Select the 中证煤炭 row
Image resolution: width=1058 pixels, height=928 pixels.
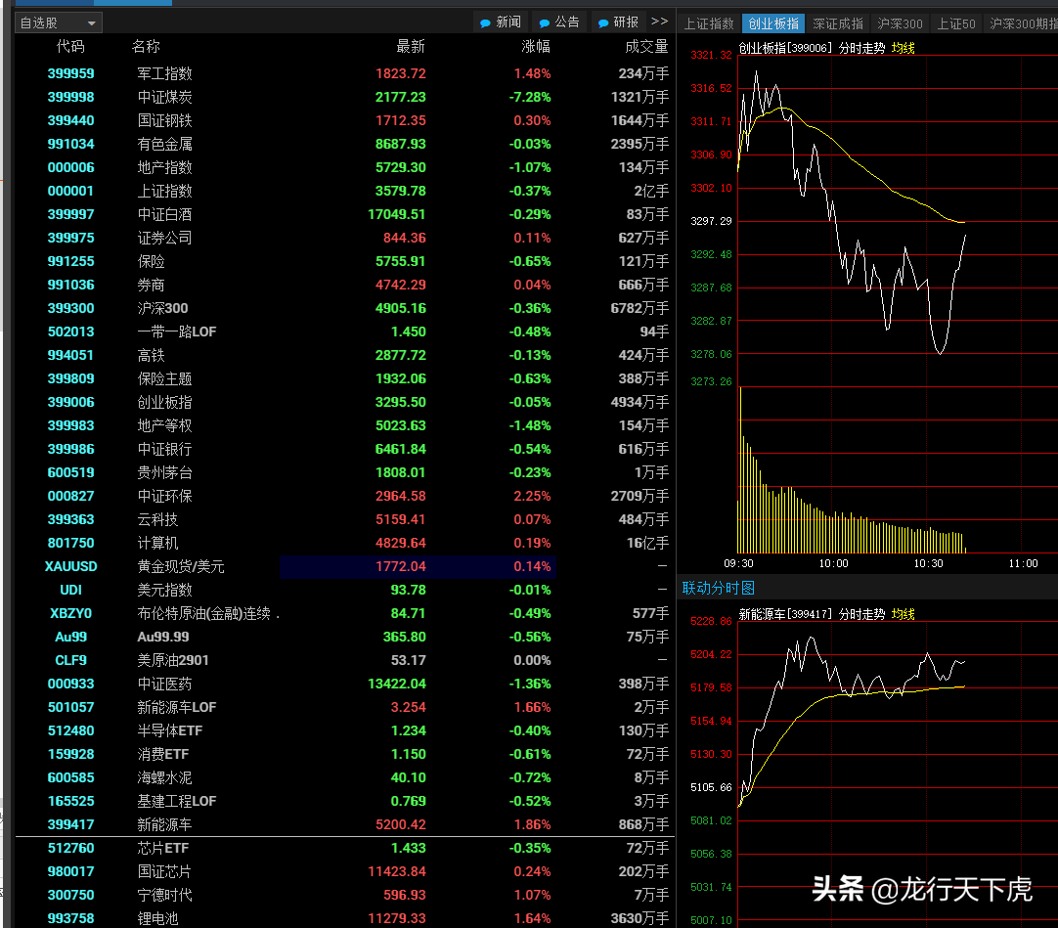click(x=343, y=97)
